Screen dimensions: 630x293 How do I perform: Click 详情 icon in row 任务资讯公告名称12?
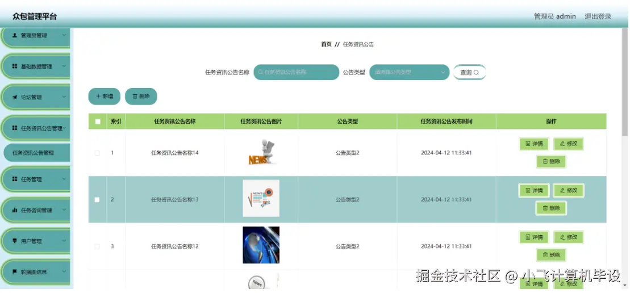coord(528,237)
